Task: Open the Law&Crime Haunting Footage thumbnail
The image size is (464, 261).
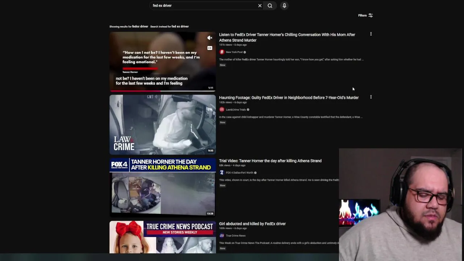Action: 162,125
